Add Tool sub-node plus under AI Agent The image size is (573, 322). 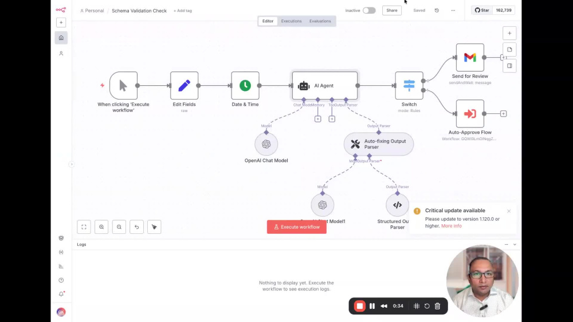(332, 119)
